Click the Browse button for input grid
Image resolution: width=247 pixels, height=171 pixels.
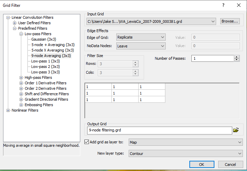point(230,22)
